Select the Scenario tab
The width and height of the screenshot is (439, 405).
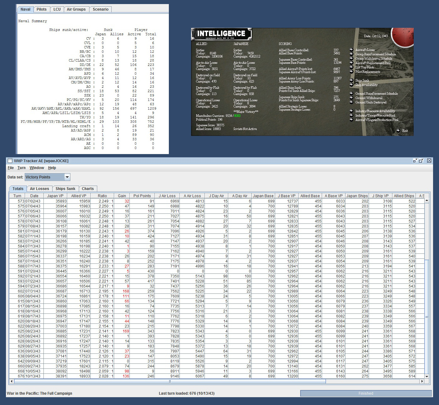pyautogui.click(x=101, y=9)
